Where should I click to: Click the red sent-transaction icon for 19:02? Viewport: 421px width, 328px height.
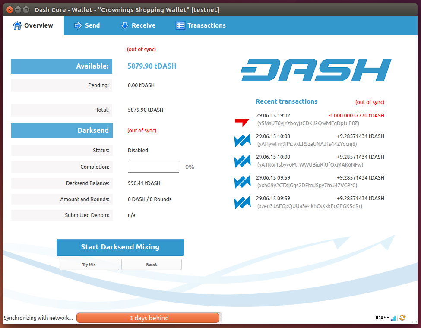point(242,122)
